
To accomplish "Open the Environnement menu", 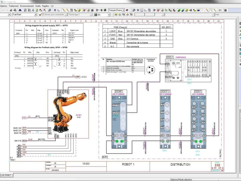I will (x=27, y=6).
